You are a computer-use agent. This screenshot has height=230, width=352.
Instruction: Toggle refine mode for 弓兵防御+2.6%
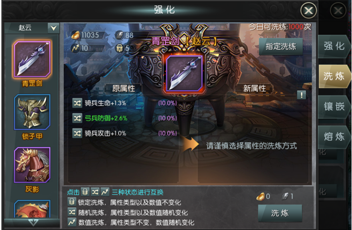pos(77,118)
